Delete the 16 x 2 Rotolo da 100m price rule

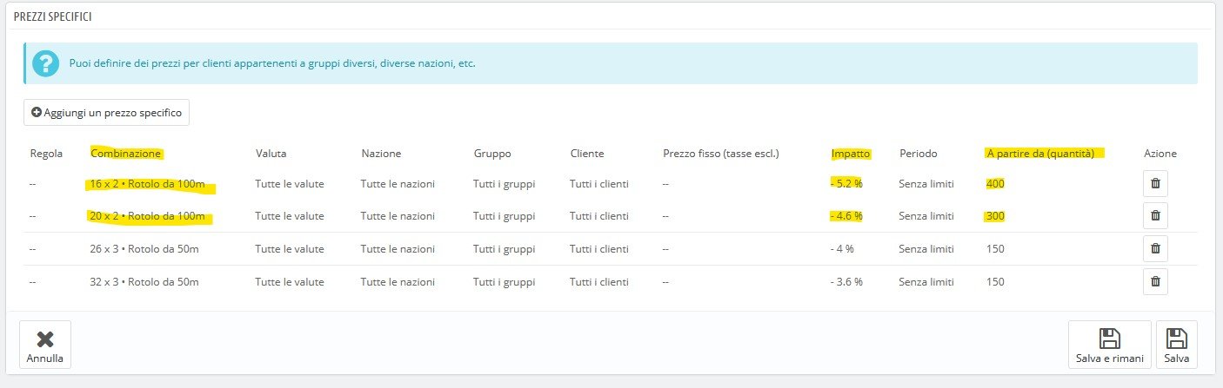[x=1155, y=184]
